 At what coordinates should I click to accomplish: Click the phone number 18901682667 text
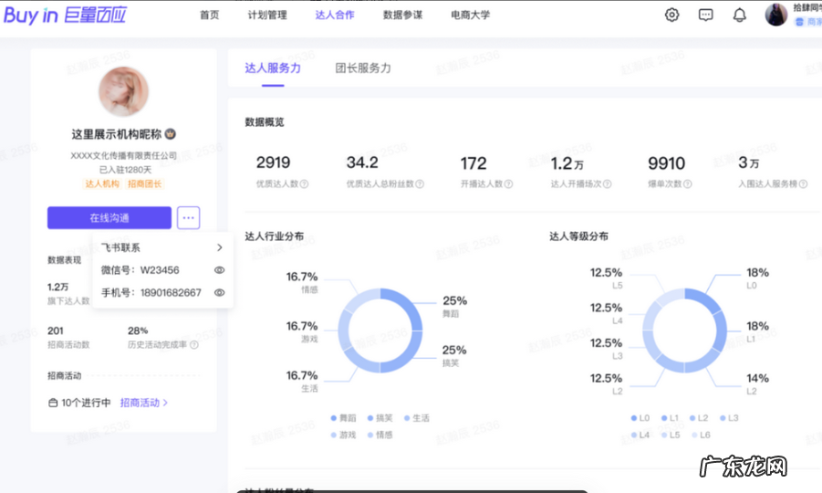tap(171, 293)
